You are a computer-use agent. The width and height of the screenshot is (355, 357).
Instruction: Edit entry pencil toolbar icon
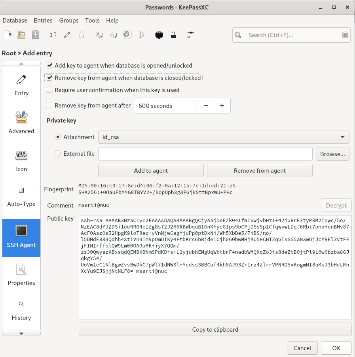tap(67, 35)
